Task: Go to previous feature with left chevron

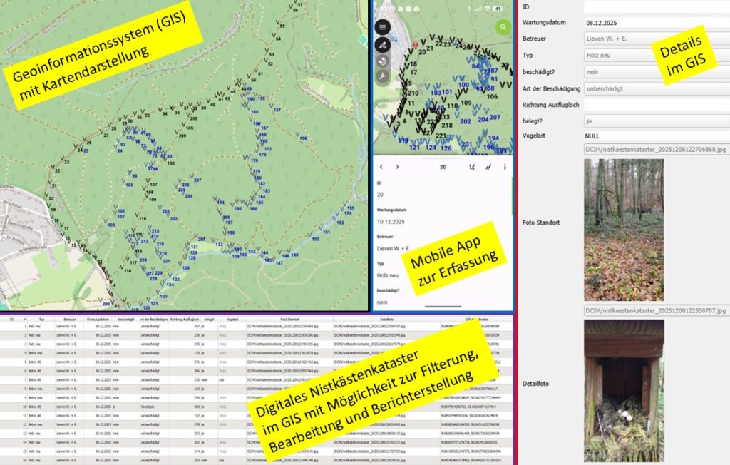Action: click(381, 167)
